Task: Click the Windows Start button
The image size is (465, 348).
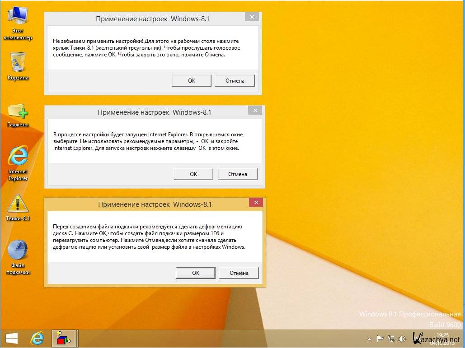Action: coord(11,338)
